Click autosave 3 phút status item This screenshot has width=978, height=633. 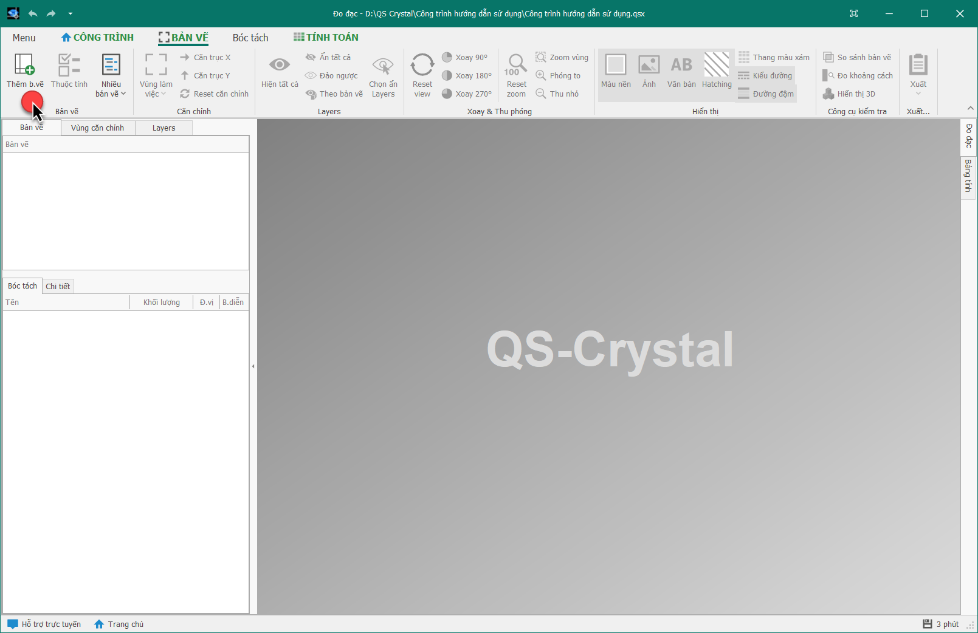[x=940, y=624]
